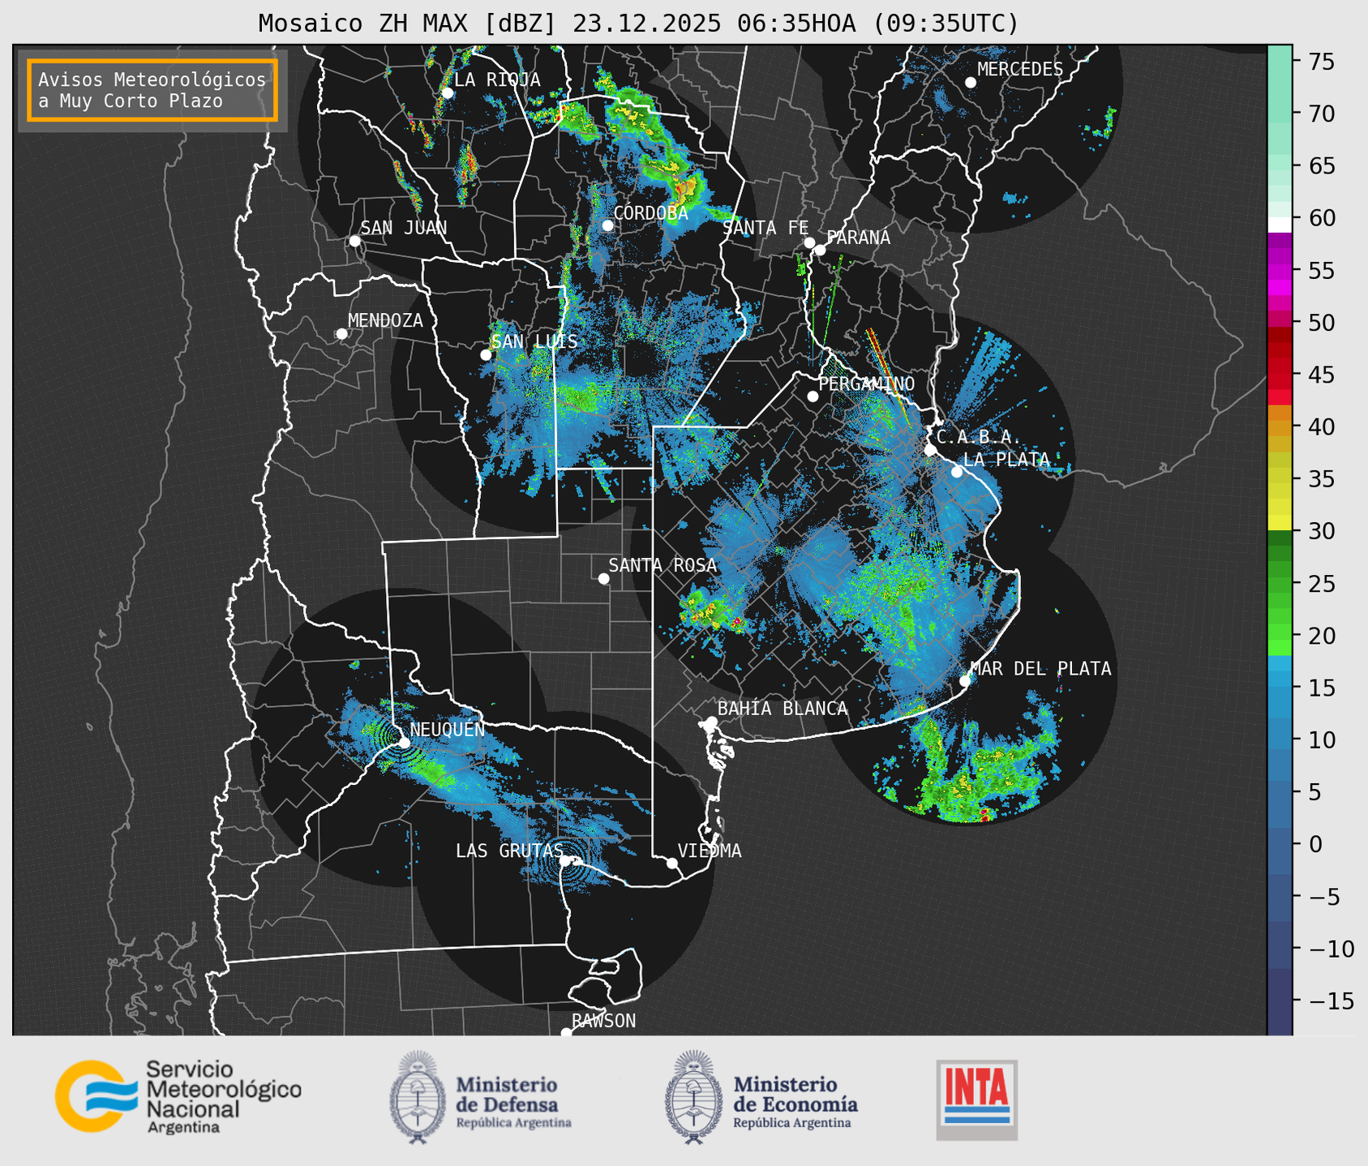The width and height of the screenshot is (1368, 1166).
Task: Select the Mar del Plata marker dot
Action: click(x=965, y=681)
